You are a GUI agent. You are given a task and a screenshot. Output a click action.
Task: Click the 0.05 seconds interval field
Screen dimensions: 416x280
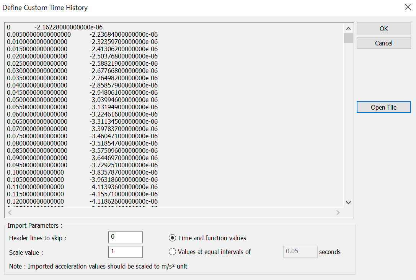300,251
